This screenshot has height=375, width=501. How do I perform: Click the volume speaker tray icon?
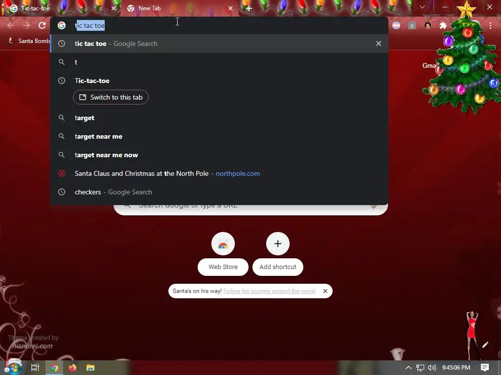point(432,368)
